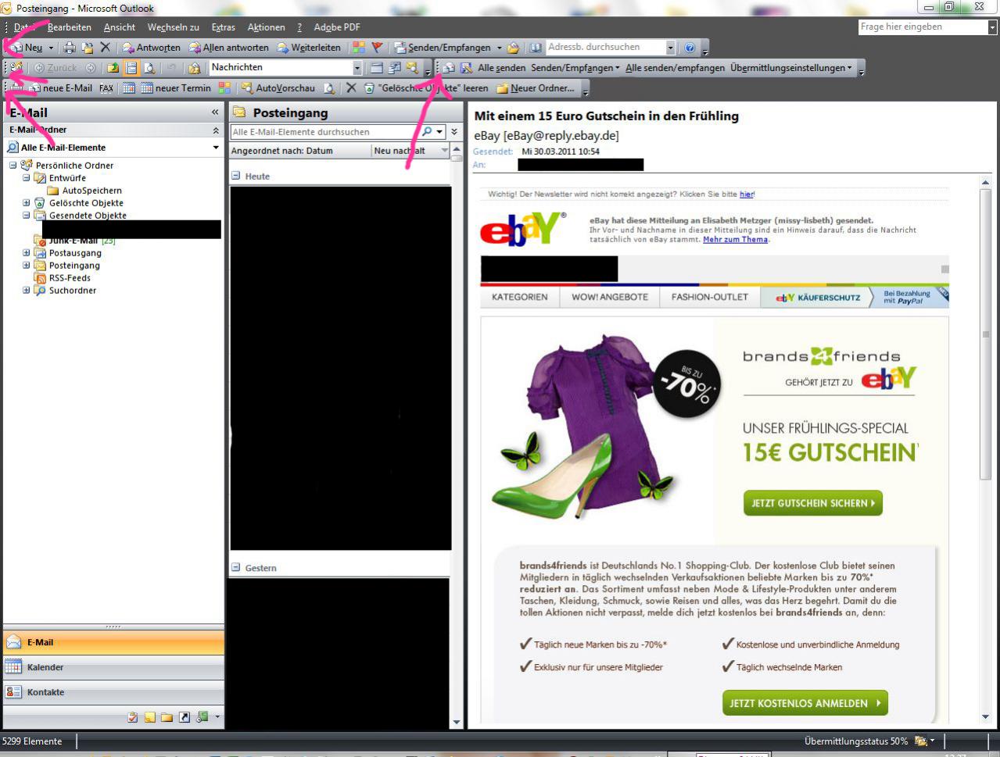Viewport: 1000px width, 757px height.
Task: Select the AutoSpeichern folder
Action: 91,191
